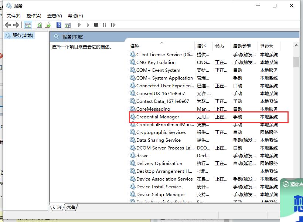Image resolution: width=303 pixels, height=222 pixels.
Task: Select the Device Association Service name
Action: (x=164, y=179)
